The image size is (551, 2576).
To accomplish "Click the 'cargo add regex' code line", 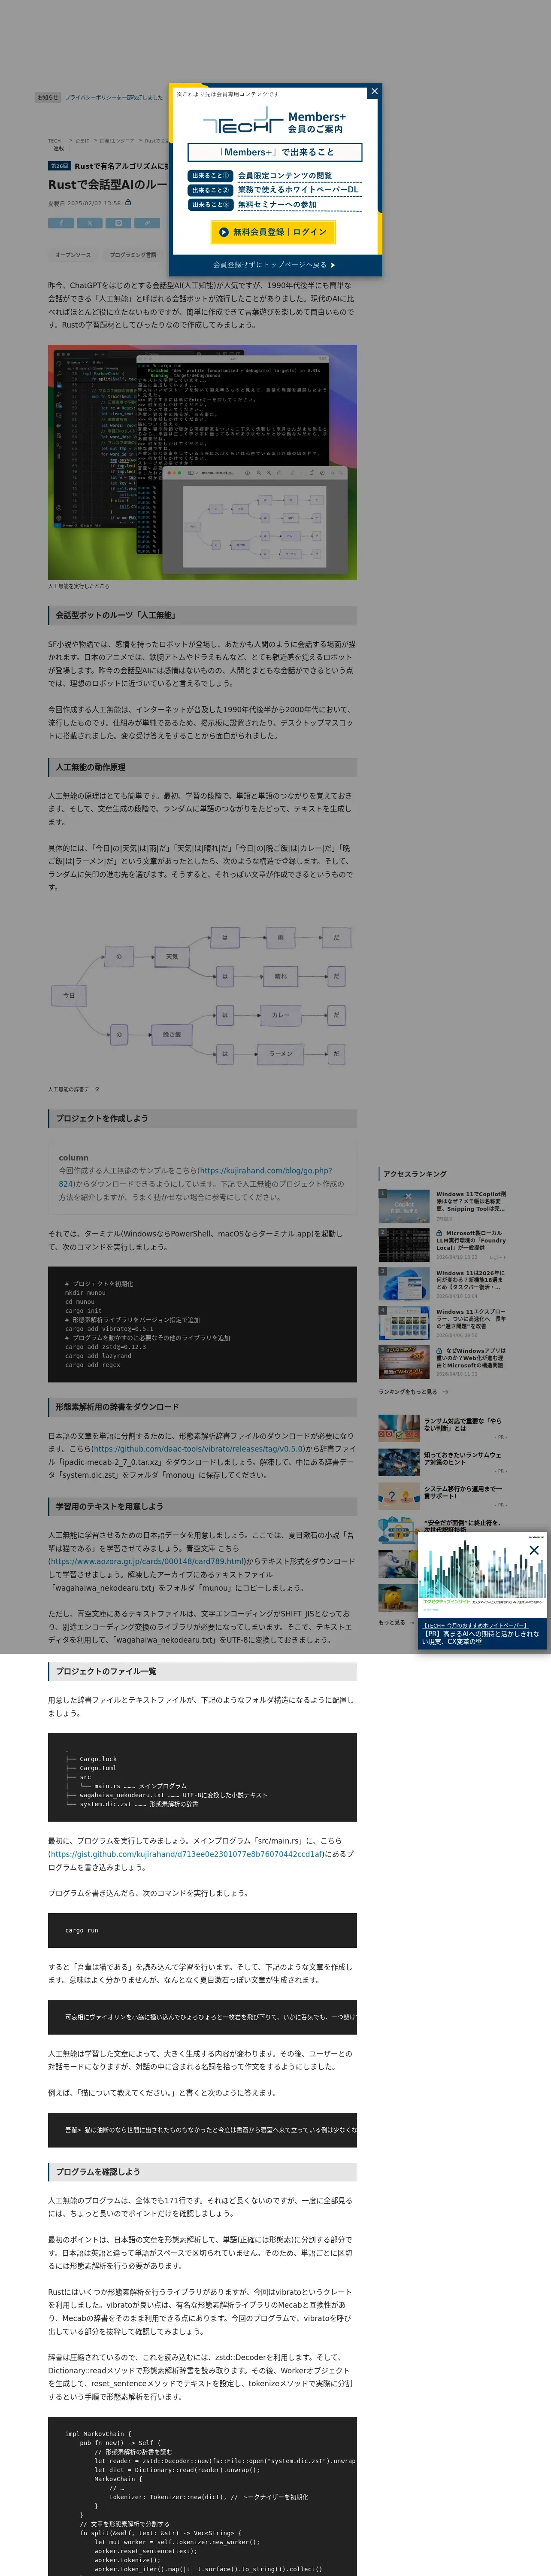I will coord(93,1364).
